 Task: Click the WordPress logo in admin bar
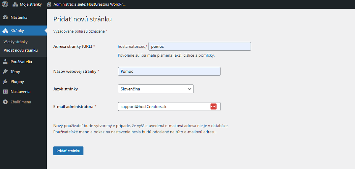5,4
